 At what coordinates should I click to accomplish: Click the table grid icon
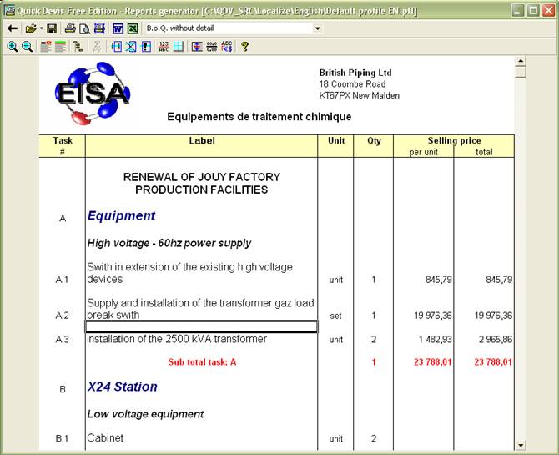tap(179, 47)
